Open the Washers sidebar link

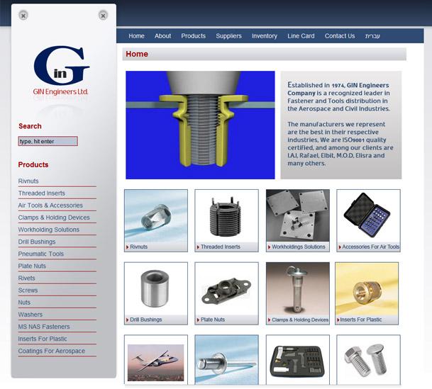31,314
